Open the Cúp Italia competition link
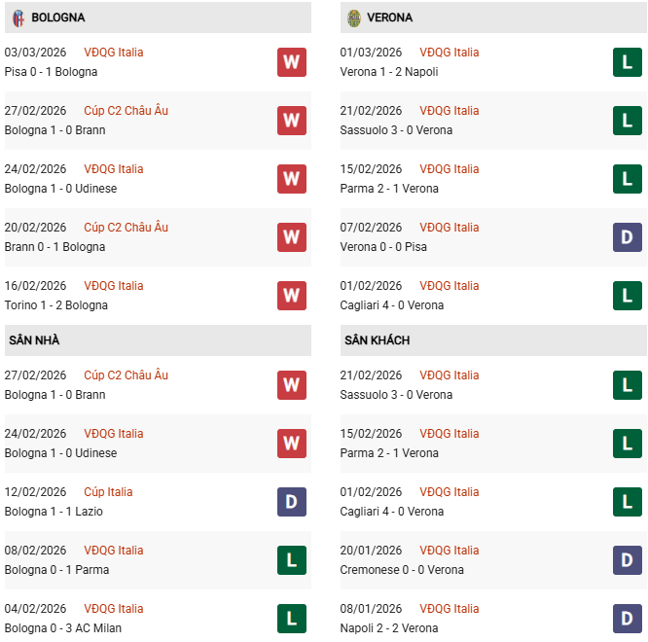Image resolution: width=648 pixels, height=642 pixels. pos(108,492)
